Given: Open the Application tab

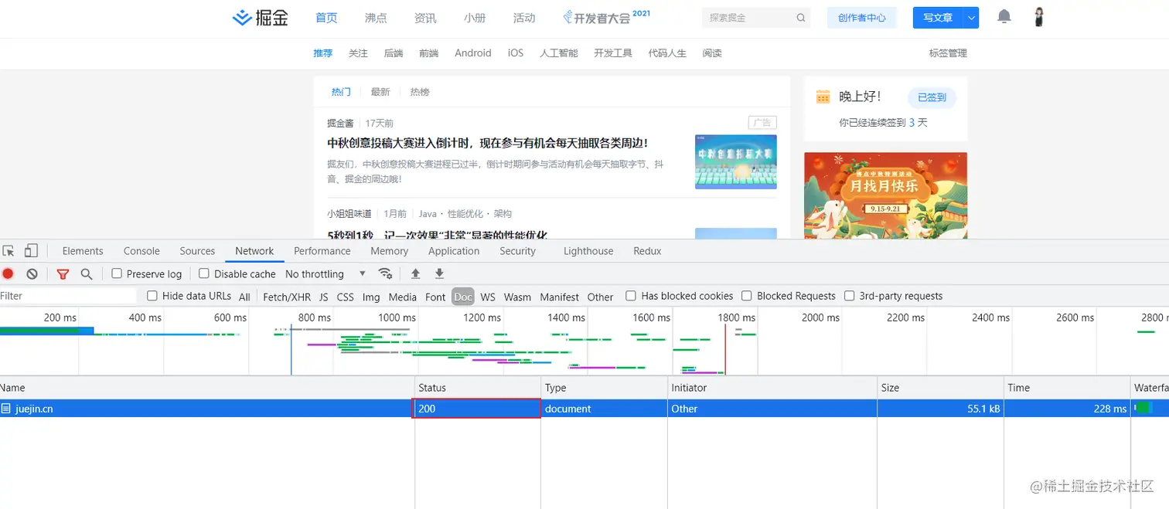Looking at the screenshot, I should pos(454,251).
